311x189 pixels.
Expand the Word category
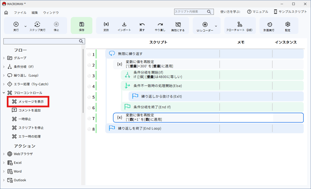point(4,171)
